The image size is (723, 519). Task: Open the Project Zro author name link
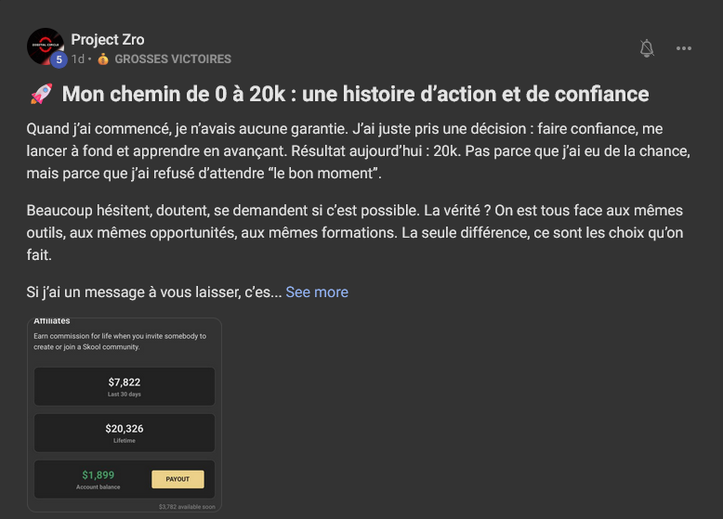[108, 39]
